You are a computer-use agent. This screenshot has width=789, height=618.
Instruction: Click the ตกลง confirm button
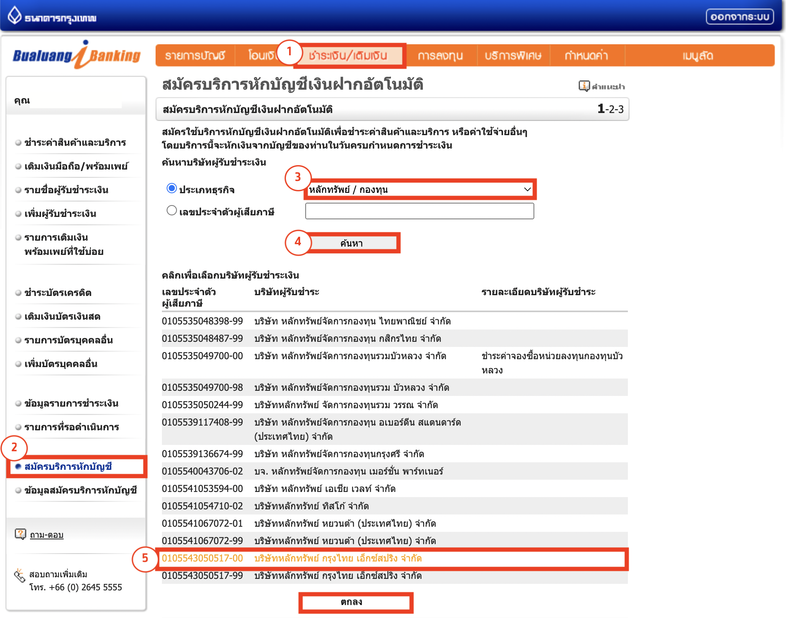[356, 602]
